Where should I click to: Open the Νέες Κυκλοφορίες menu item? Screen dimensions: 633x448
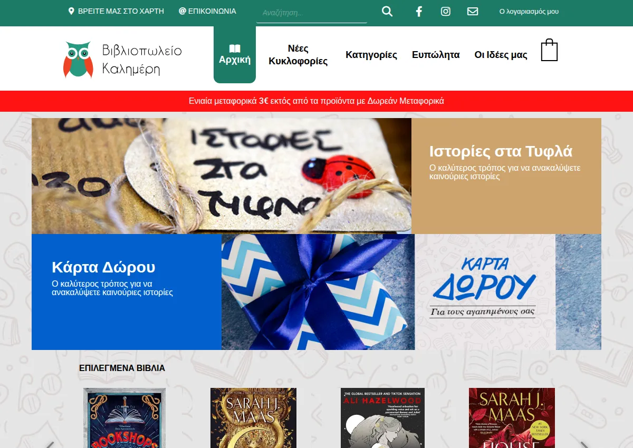(x=298, y=55)
